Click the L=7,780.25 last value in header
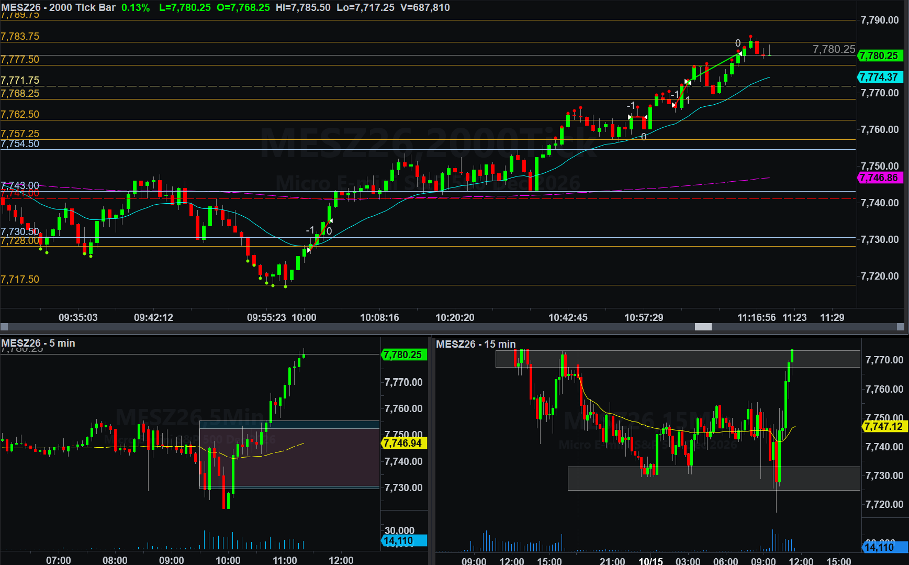Image resolution: width=909 pixels, height=565 pixels. coord(185,7)
